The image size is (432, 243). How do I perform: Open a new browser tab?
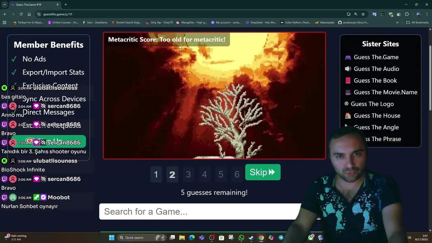(x=65, y=5)
